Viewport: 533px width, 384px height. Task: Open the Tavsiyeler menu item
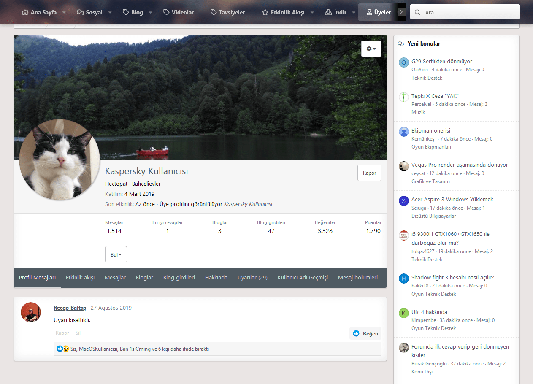227,12
